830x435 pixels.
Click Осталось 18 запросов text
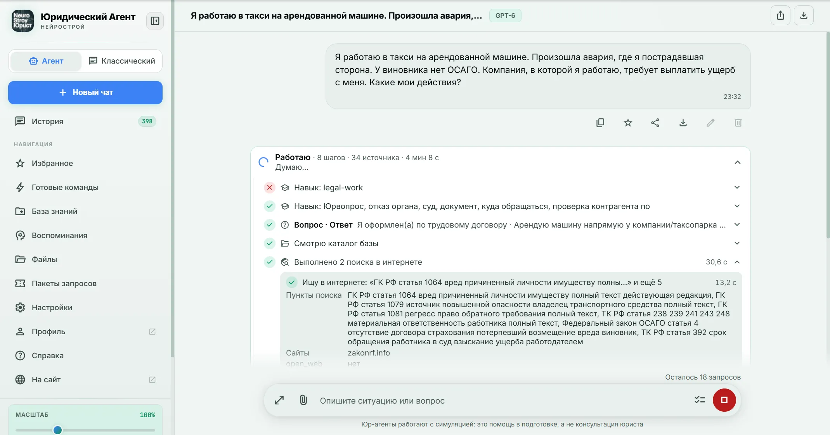click(703, 377)
